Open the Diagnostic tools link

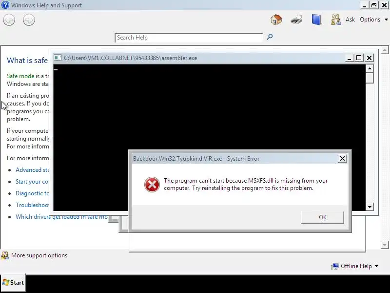click(x=32, y=193)
